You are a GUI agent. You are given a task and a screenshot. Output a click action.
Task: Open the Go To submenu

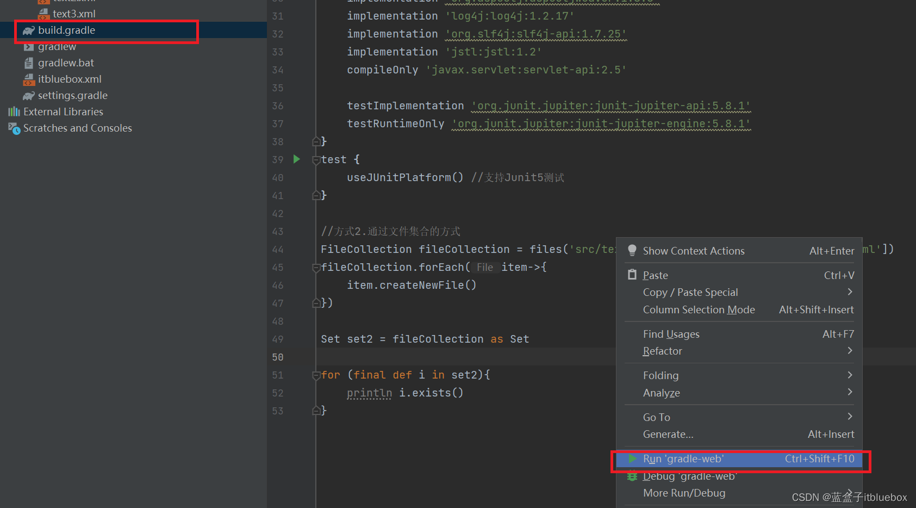[739, 417]
